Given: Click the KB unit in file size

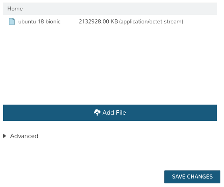Looking at the screenshot, I should 114,22.
